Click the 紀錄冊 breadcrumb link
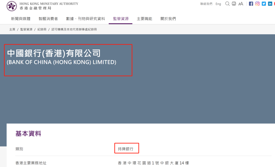 coord(42,29)
